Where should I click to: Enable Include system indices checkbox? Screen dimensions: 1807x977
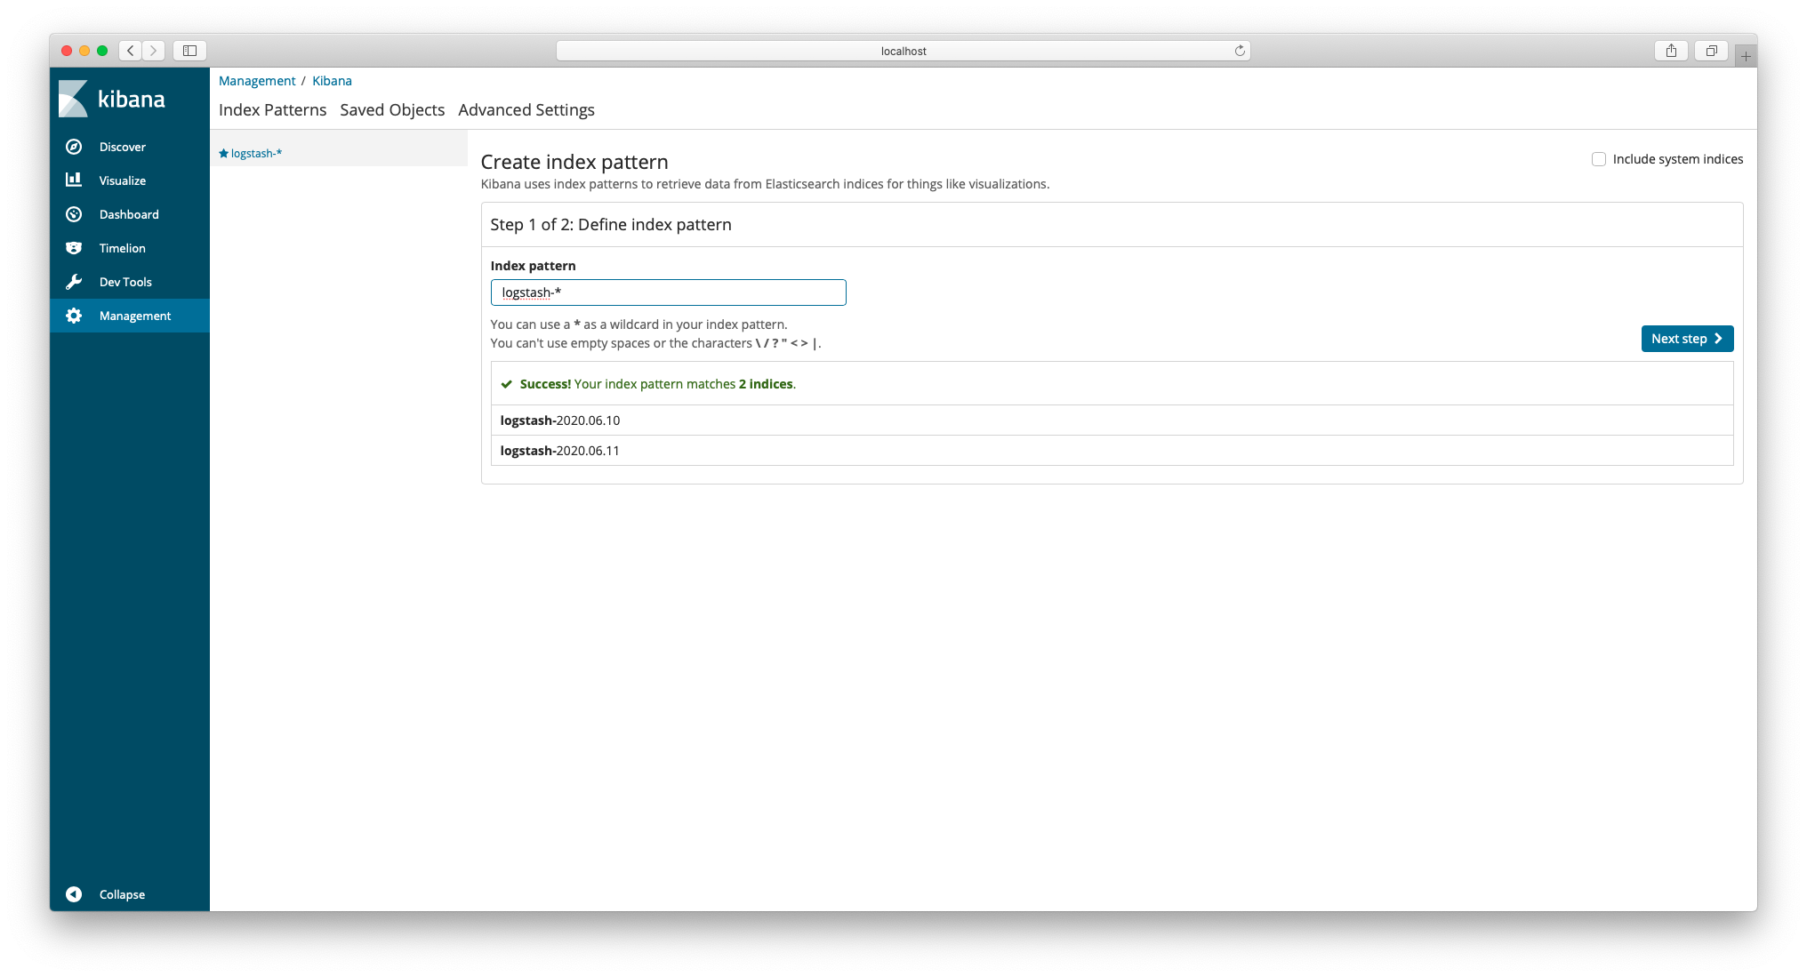1599,159
